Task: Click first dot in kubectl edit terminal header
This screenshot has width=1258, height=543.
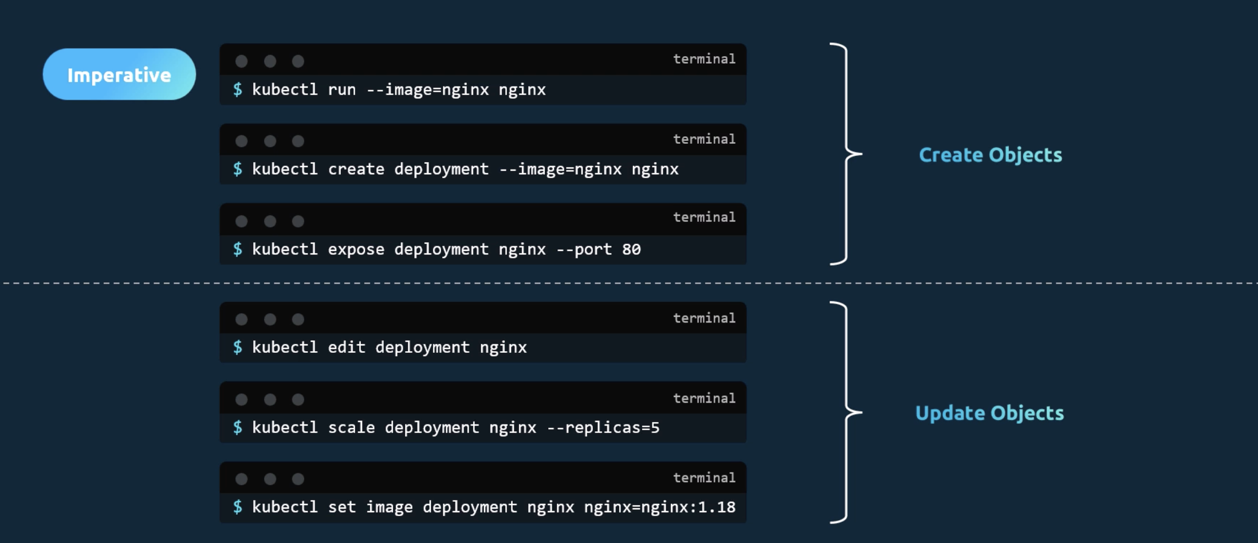Action: point(242,319)
